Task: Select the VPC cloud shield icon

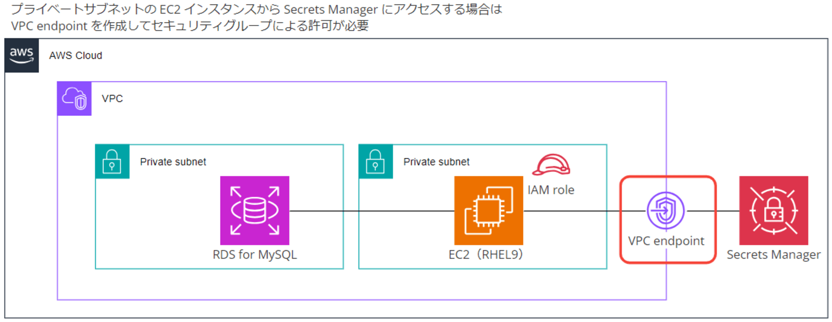Action: pos(74,98)
